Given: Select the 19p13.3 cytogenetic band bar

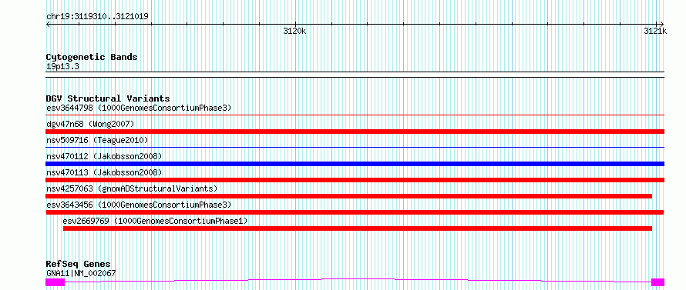Looking at the screenshot, I should [355, 75].
